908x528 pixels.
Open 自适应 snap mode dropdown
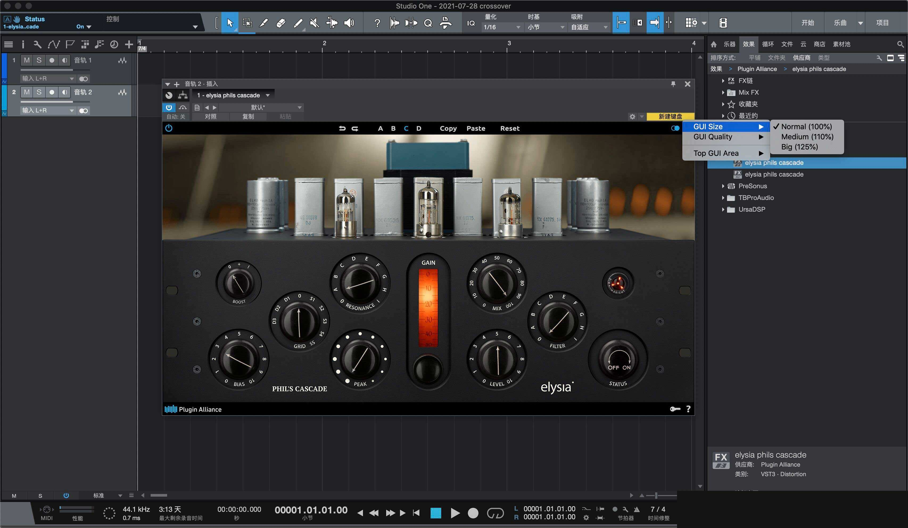589,27
